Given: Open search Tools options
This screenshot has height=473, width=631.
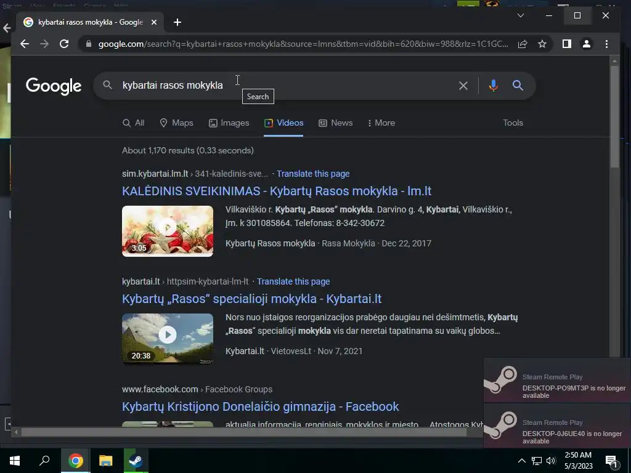Looking at the screenshot, I should [513, 123].
